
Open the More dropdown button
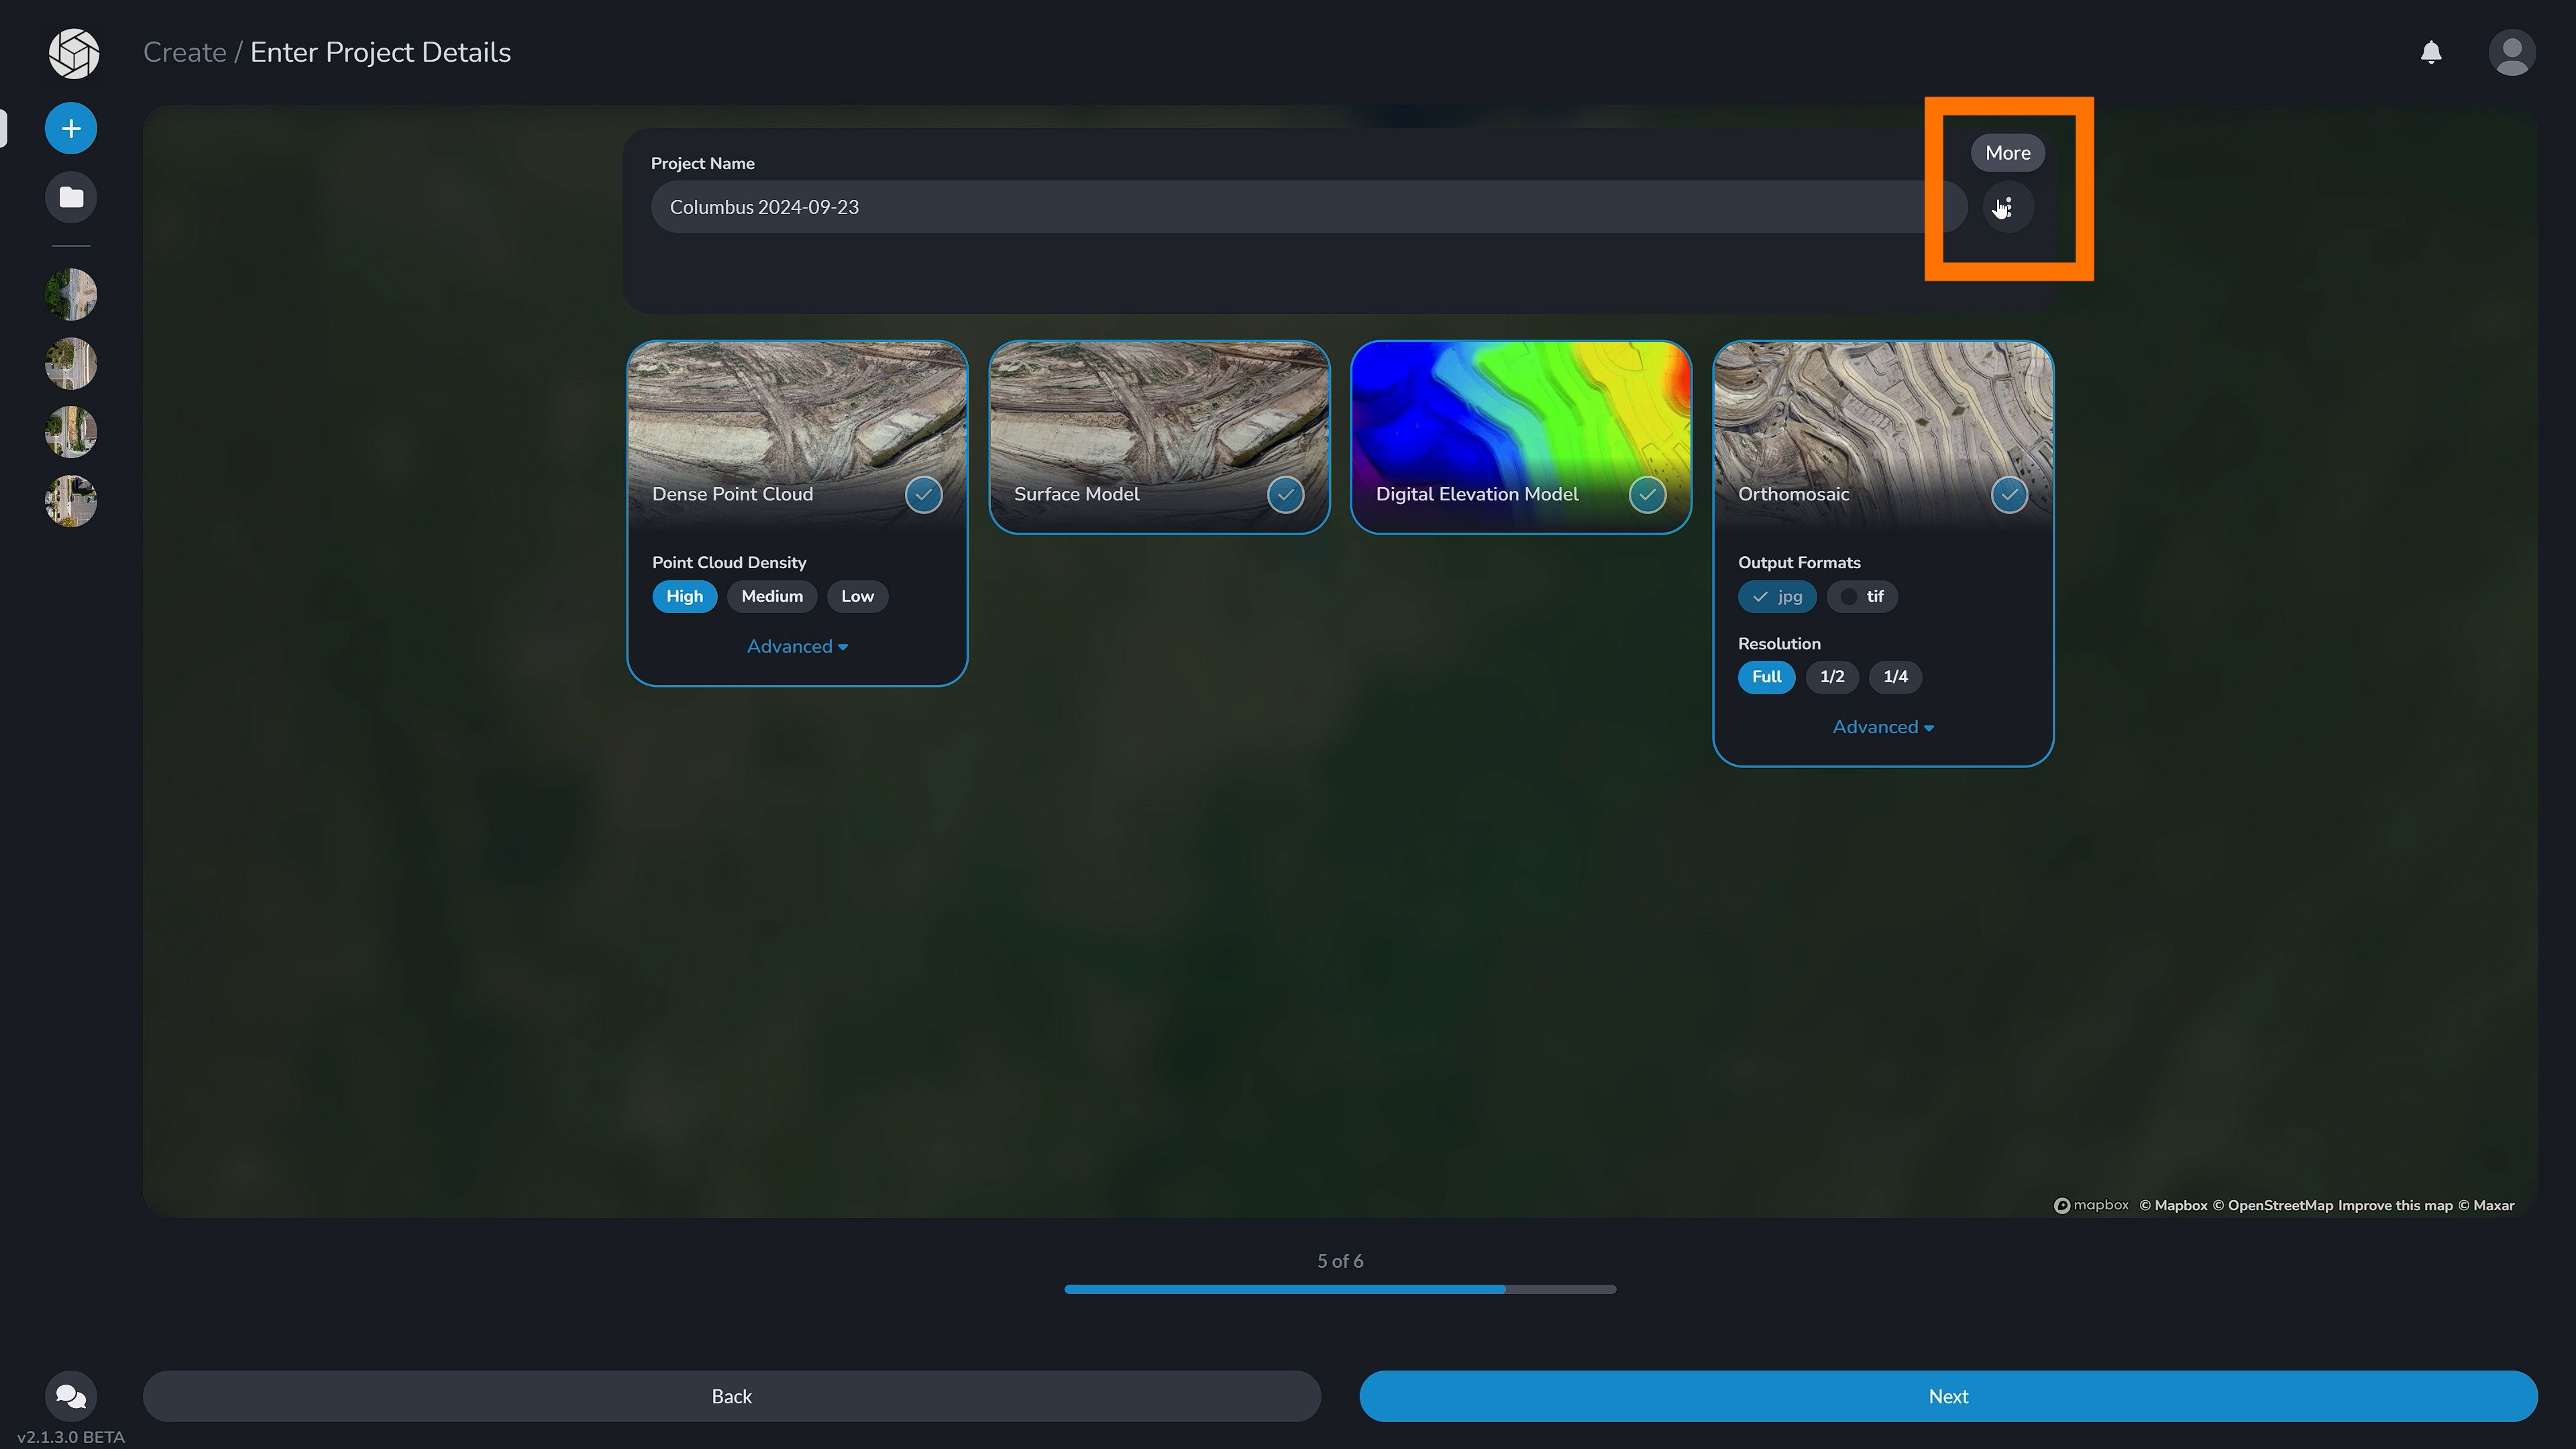(x=2008, y=152)
